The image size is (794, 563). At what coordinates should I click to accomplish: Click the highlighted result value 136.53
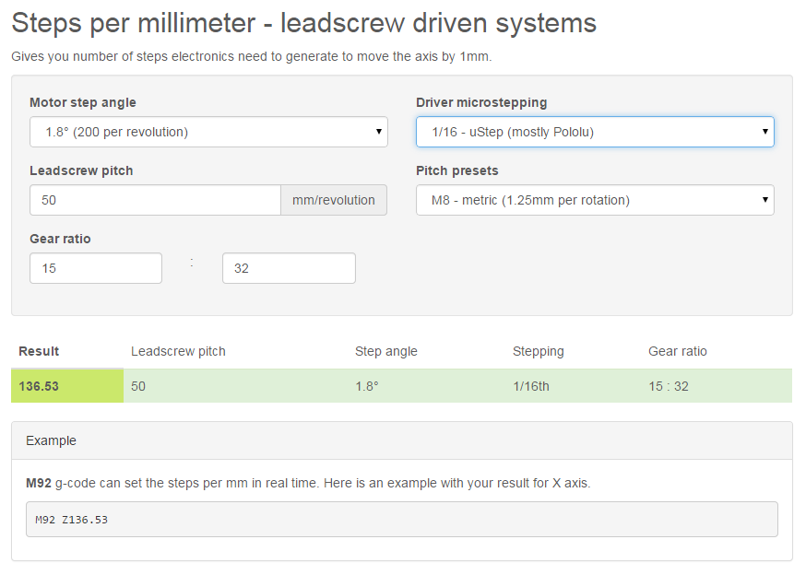click(40, 386)
